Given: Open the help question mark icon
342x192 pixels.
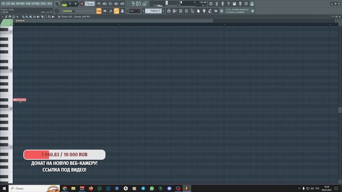Looking at the screenshot, I should 228,4.
